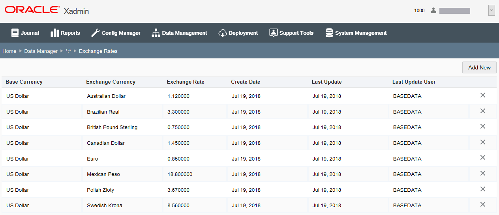This screenshot has width=499, height=215.
Task: Open the Config Manager menu
Action: point(116,33)
